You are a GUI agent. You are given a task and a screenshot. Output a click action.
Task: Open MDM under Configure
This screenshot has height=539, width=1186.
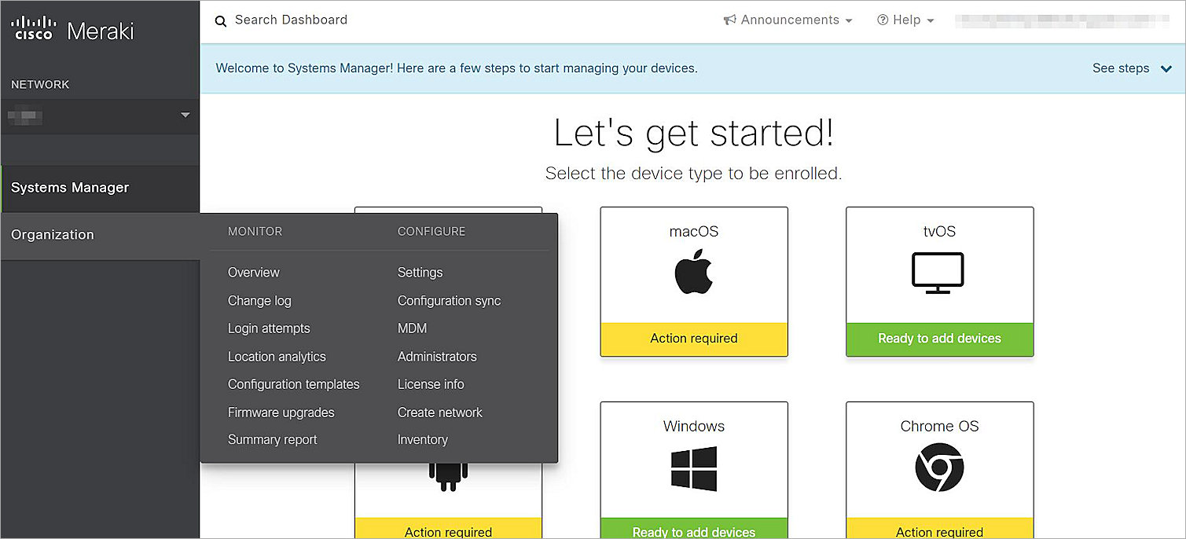412,328
